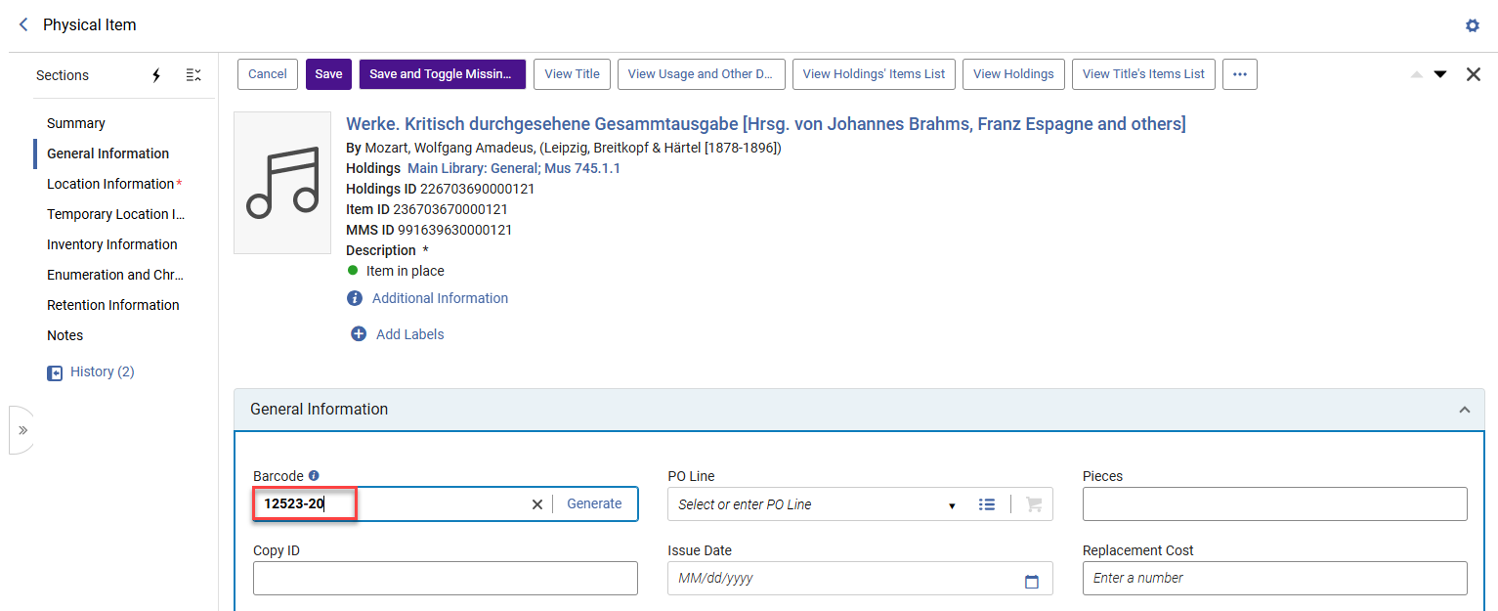Select Inventory Information section
1498x611 pixels.
(x=112, y=244)
